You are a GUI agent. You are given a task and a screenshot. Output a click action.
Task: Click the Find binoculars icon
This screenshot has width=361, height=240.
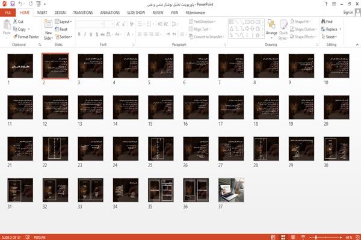323,22
